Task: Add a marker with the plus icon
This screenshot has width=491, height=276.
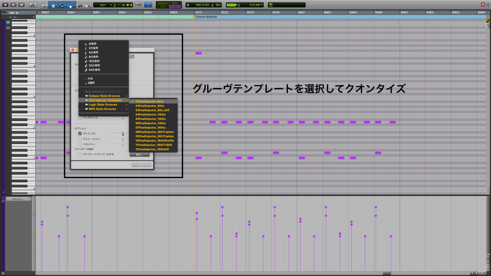Action: (34, 17)
